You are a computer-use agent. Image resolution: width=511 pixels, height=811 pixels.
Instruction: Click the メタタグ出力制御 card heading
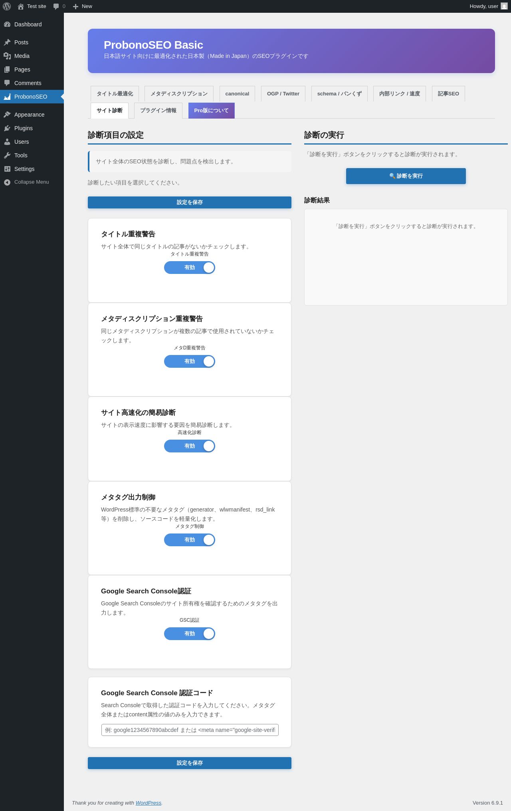pyautogui.click(x=128, y=497)
